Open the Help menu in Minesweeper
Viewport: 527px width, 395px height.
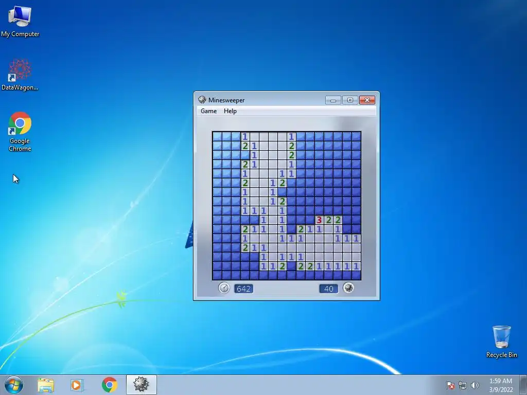click(x=230, y=111)
